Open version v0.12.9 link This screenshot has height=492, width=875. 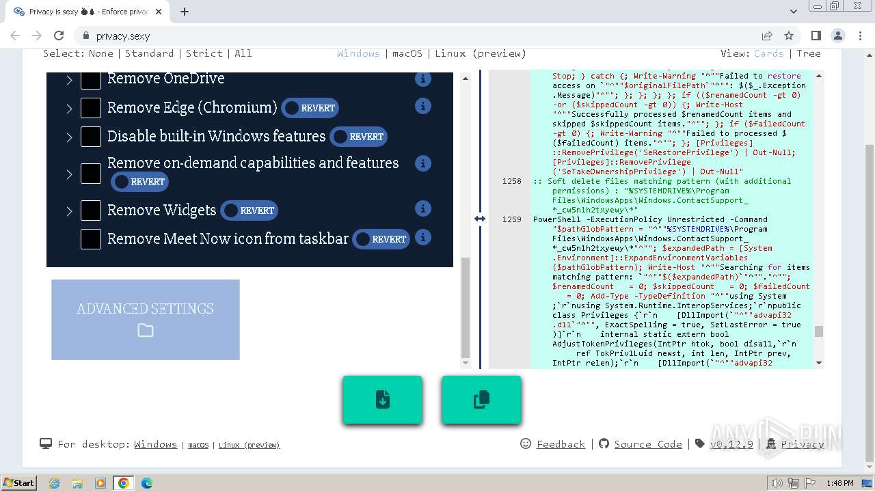pyautogui.click(x=731, y=444)
